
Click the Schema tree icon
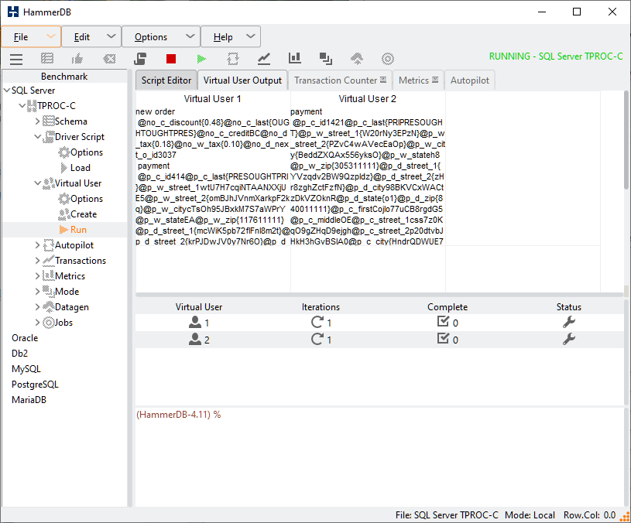pyautogui.click(x=48, y=121)
